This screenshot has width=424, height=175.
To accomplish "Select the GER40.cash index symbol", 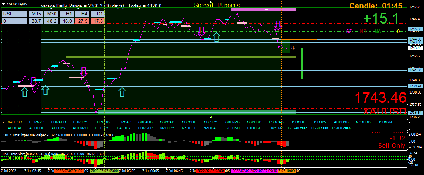I will [x=298, y=128].
